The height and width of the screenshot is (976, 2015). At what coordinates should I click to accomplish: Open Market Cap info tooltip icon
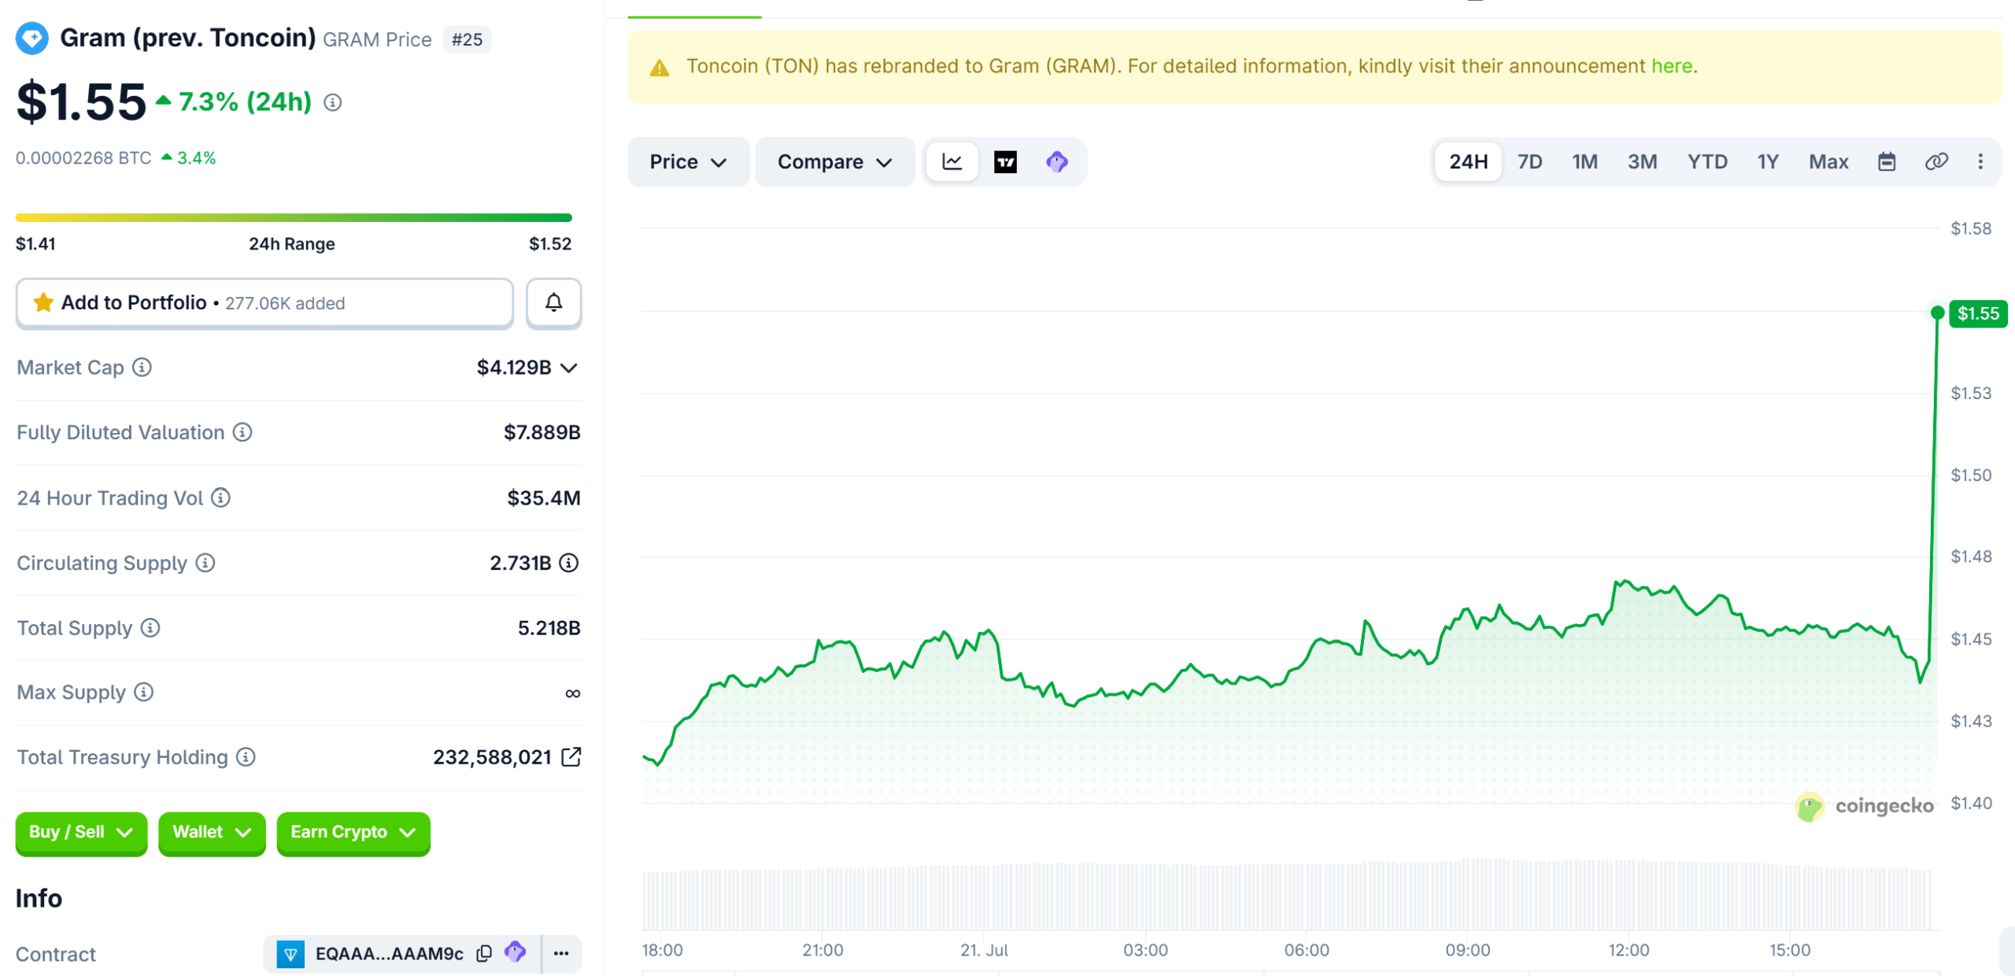142,368
